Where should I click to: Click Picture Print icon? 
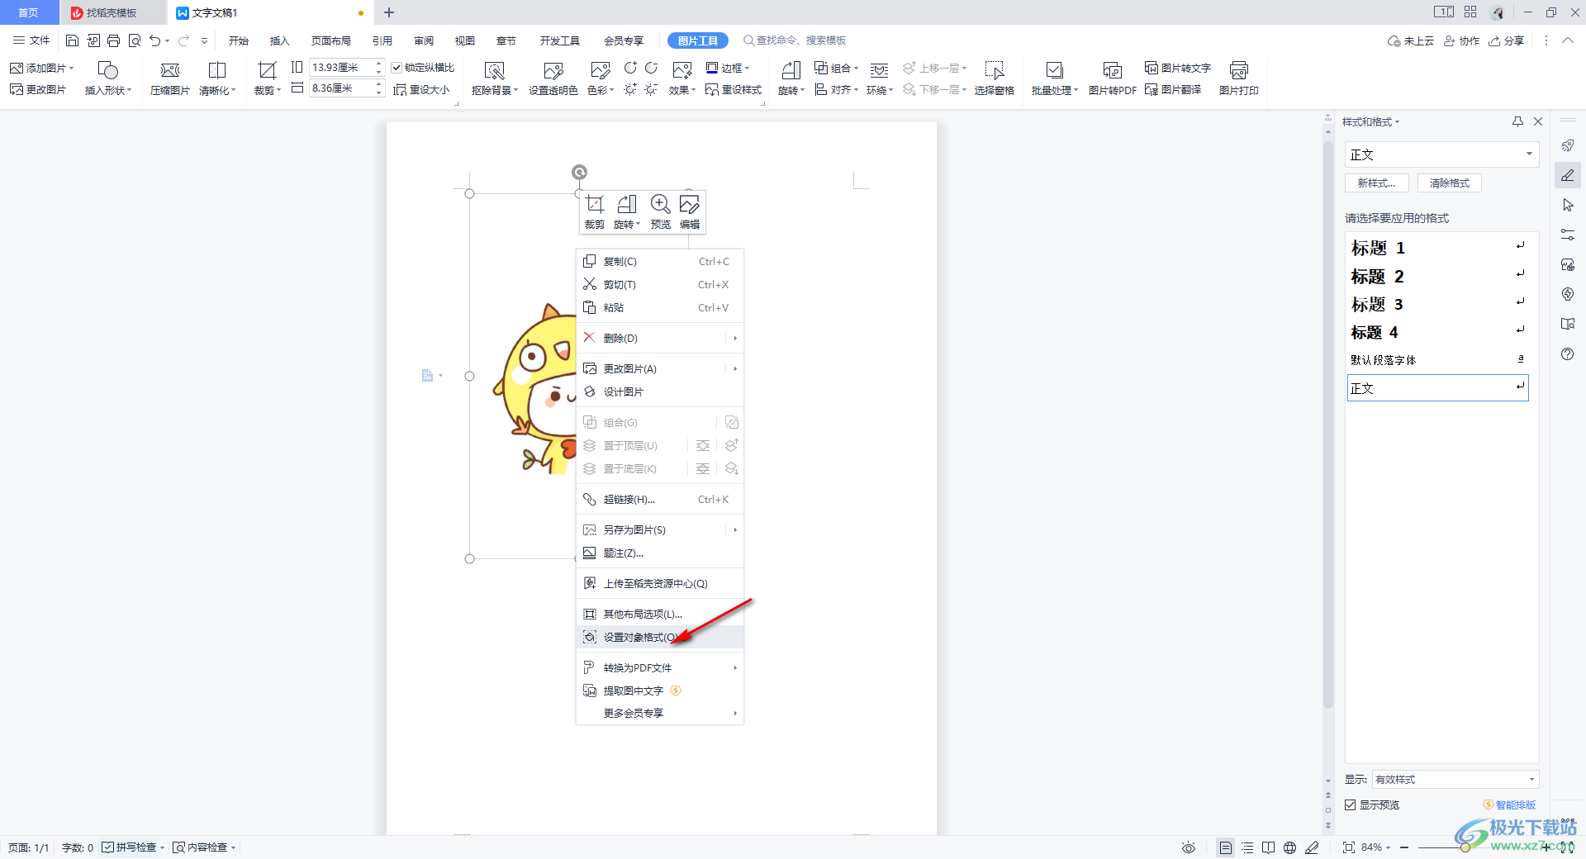1239,71
